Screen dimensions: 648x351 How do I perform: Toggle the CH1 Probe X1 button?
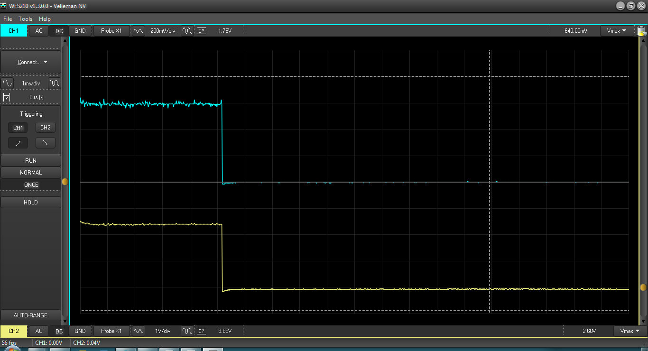111,31
